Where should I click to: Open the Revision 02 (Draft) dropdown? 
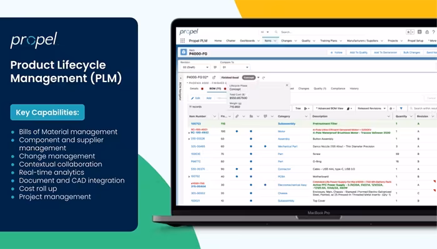(195, 67)
